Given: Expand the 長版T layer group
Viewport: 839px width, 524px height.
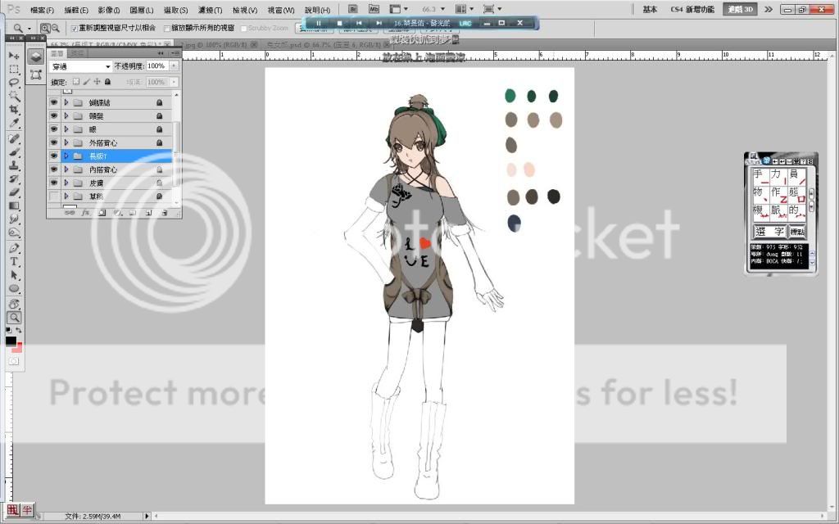Looking at the screenshot, I should click(66, 156).
